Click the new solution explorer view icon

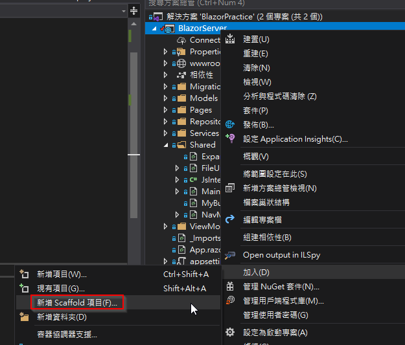[230, 188]
